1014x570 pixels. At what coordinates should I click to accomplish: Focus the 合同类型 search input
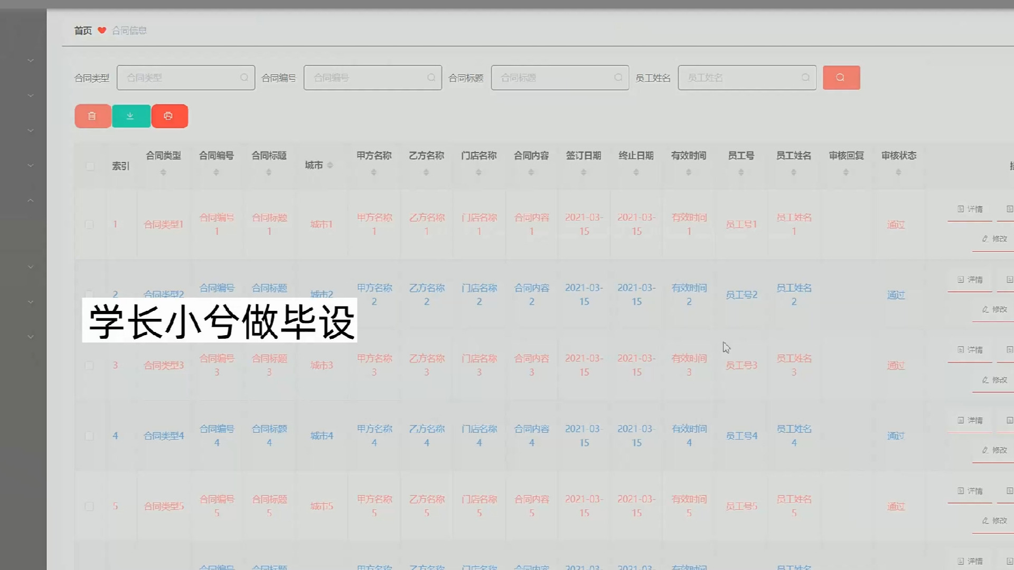tap(186, 78)
